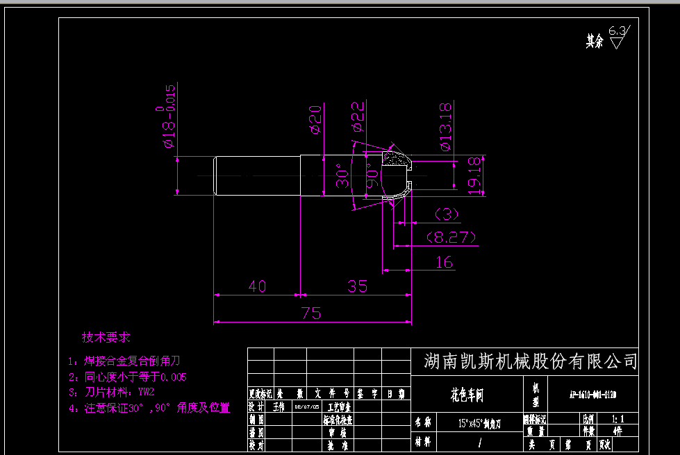Click the 图样标记 label cell
The height and width of the screenshot is (455, 680).
click(x=535, y=419)
